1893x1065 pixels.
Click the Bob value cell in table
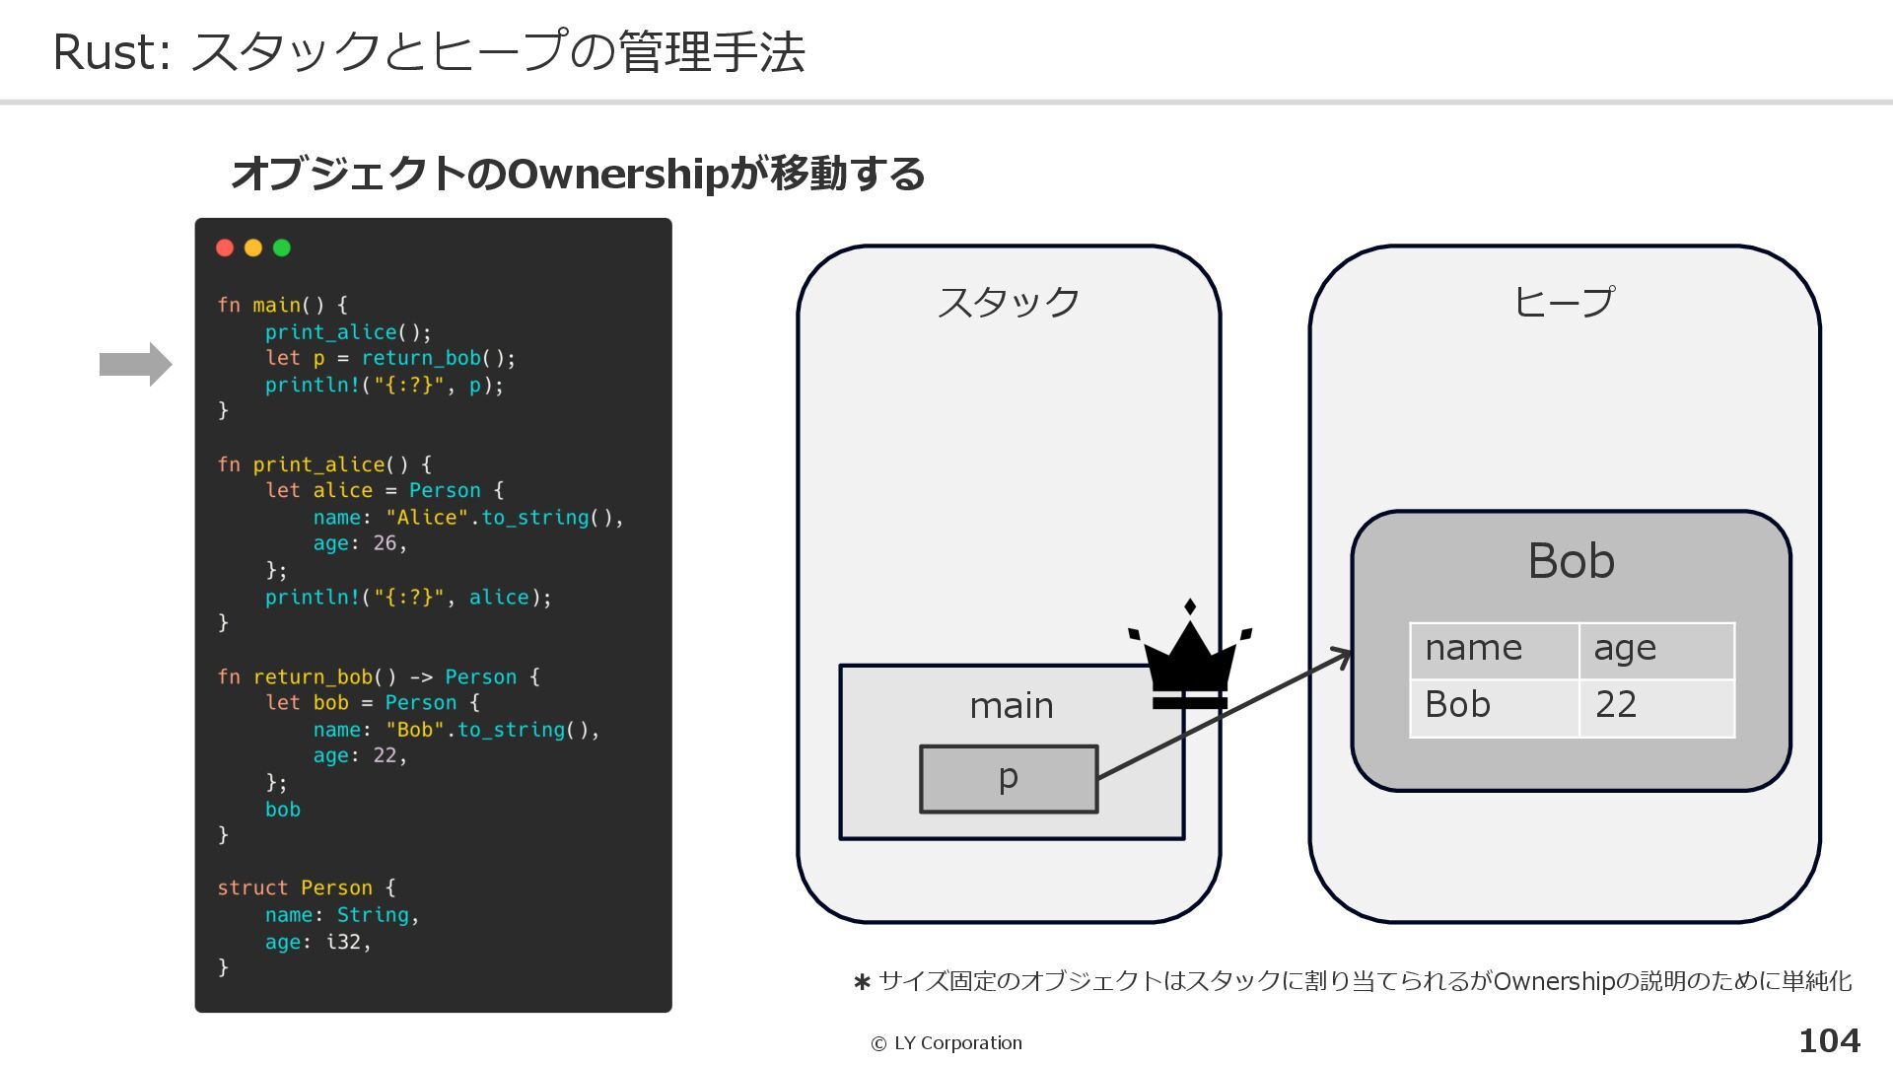click(x=1493, y=706)
